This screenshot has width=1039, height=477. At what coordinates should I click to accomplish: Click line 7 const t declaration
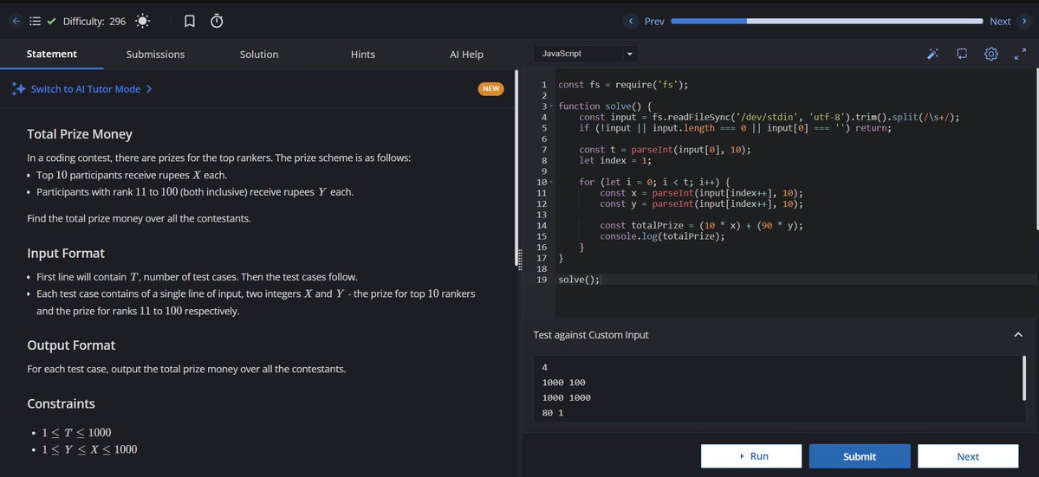click(x=665, y=150)
